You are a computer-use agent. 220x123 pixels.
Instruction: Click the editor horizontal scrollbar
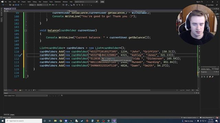pyautogui.click(x=95, y=90)
